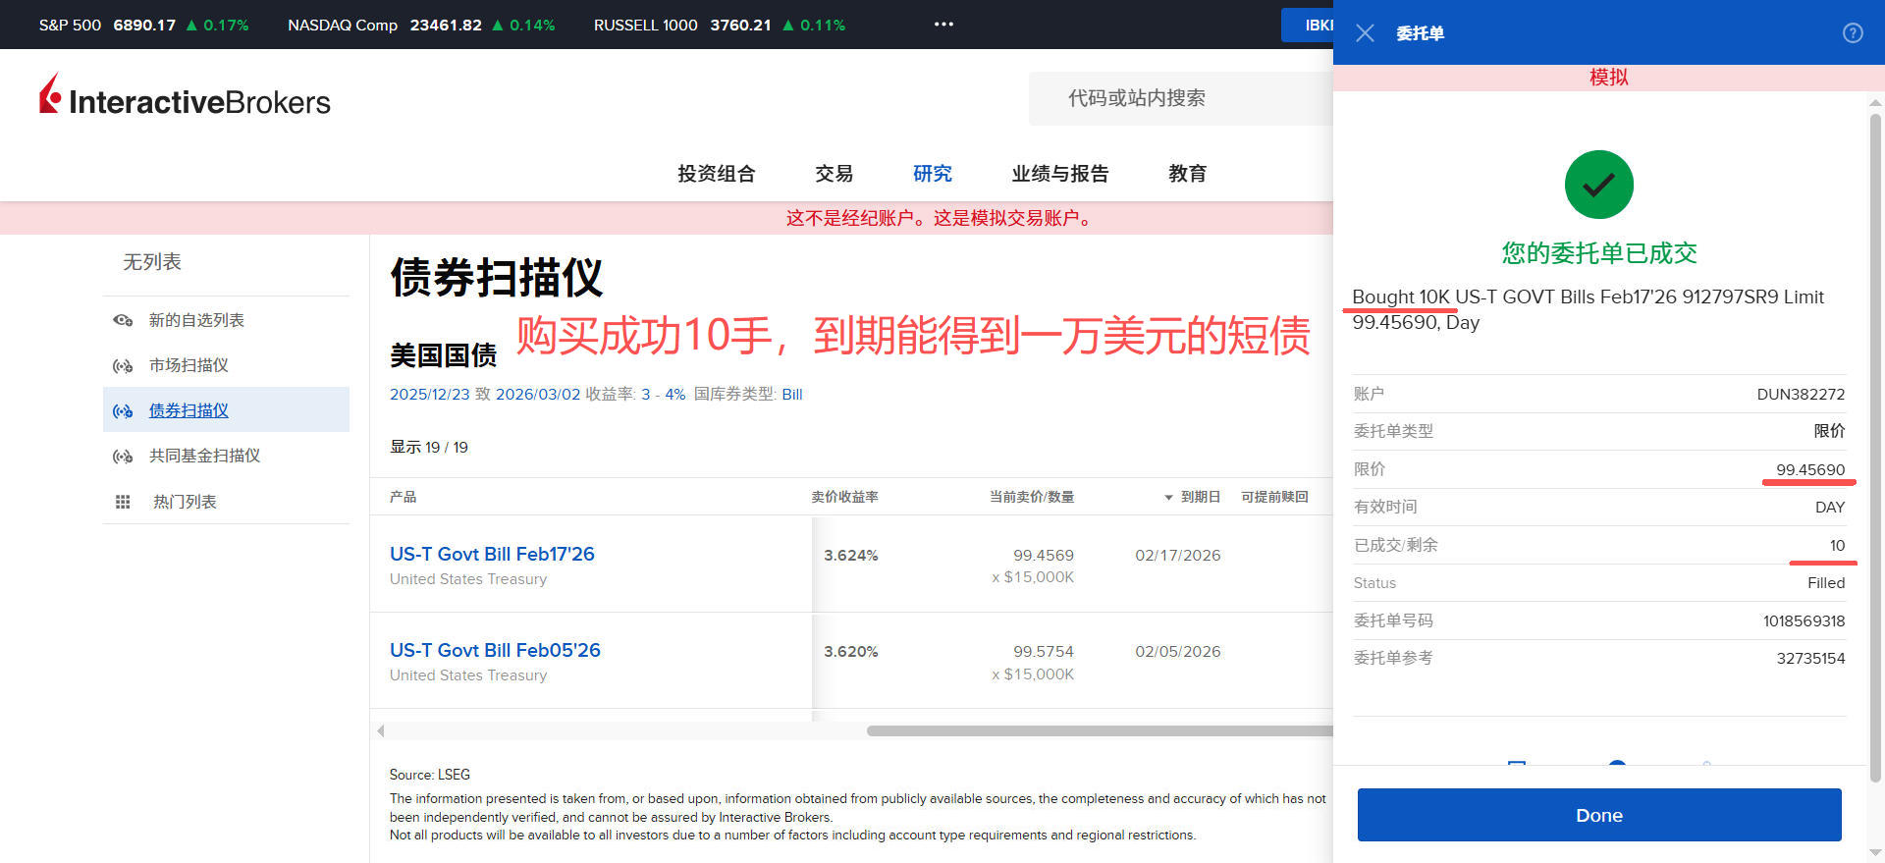Image resolution: width=1885 pixels, height=863 pixels.
Task: Open the three-dots ticker overflow menu
Action: click(x=943, y=25)
